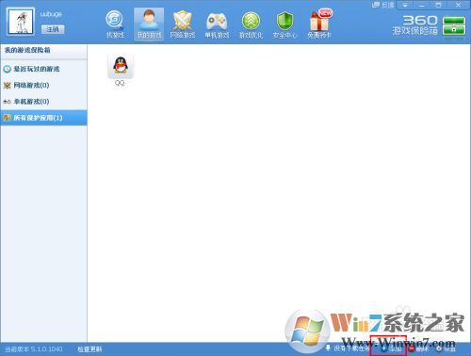Open the gear settings button at bottom right
Image resolution: width=471 pixels, height=356 pixels.
[x=446, y=348]
